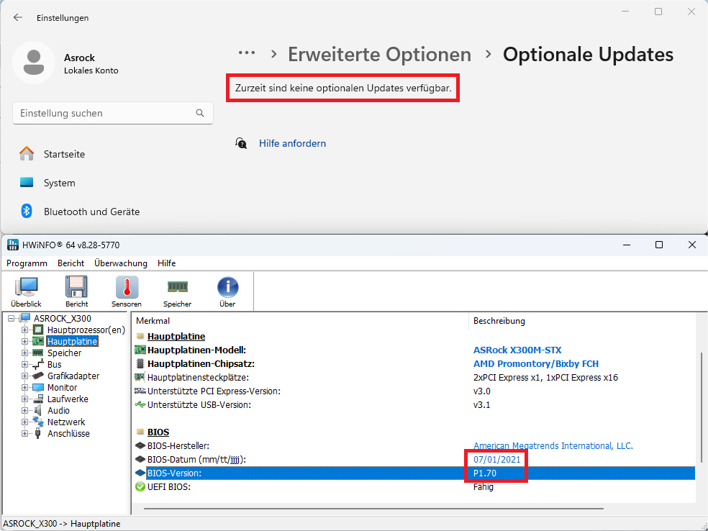
Task: Go back to Erweiterte Optionen breadcrumb
Action: tap(379, 54)
